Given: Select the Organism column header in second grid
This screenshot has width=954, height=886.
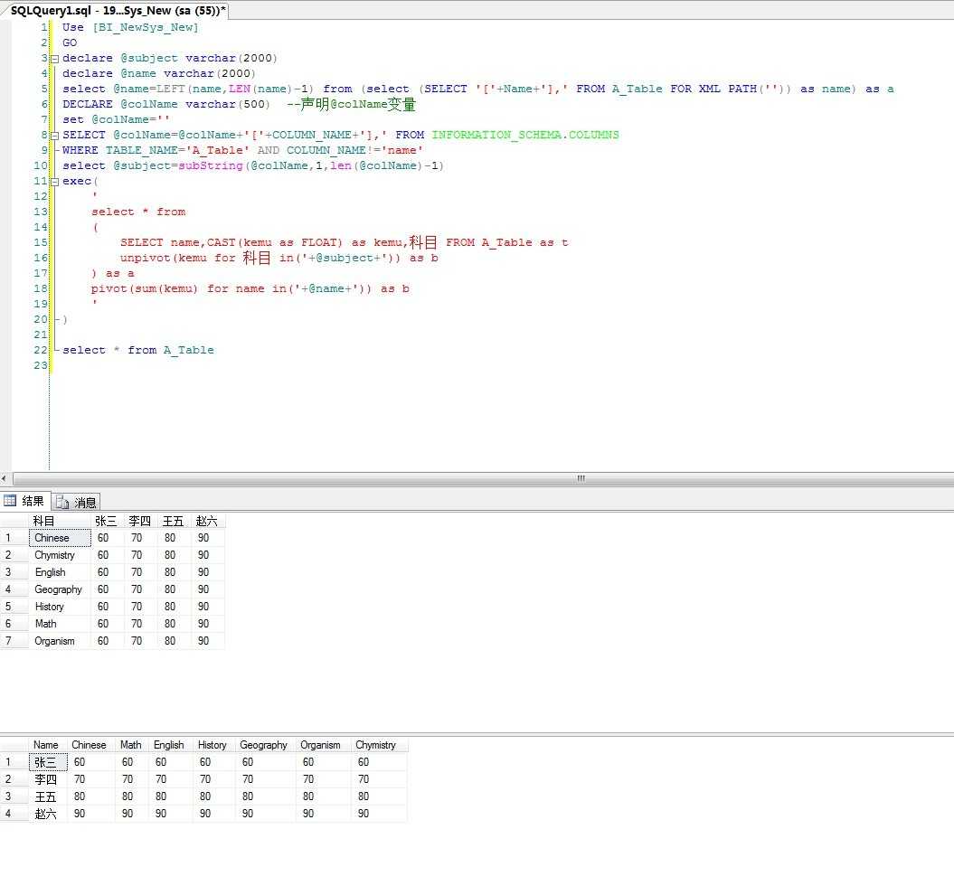Looking at the screenshot, I should (x=323, y=745).
